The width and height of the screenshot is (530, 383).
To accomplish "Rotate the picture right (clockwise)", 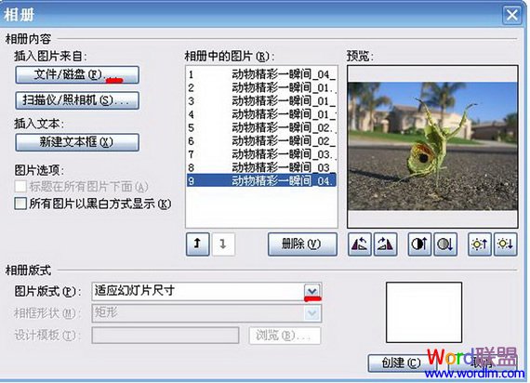I will click(385, 244).
